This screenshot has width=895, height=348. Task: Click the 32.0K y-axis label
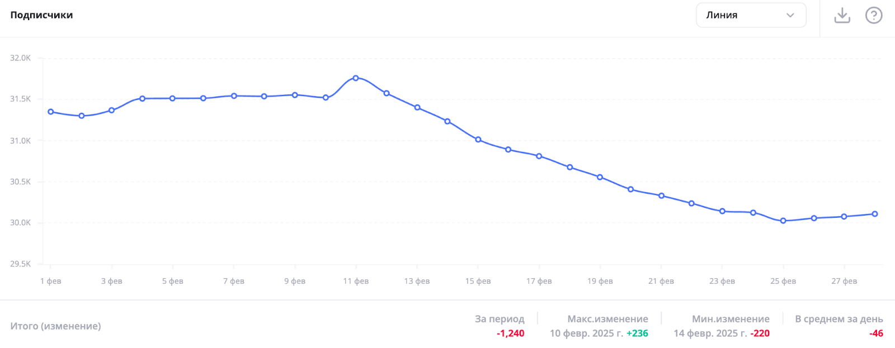coord(21,58)
